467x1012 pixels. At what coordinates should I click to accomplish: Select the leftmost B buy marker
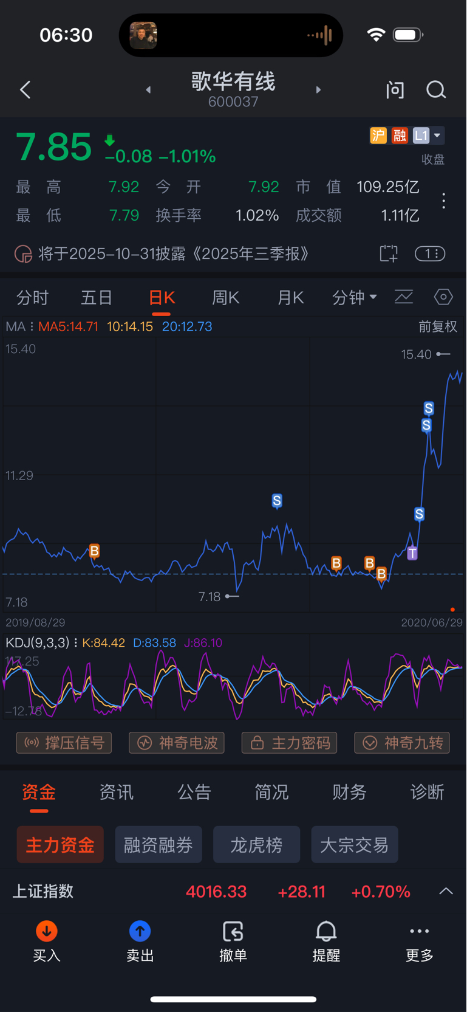[x=94, y=551]
